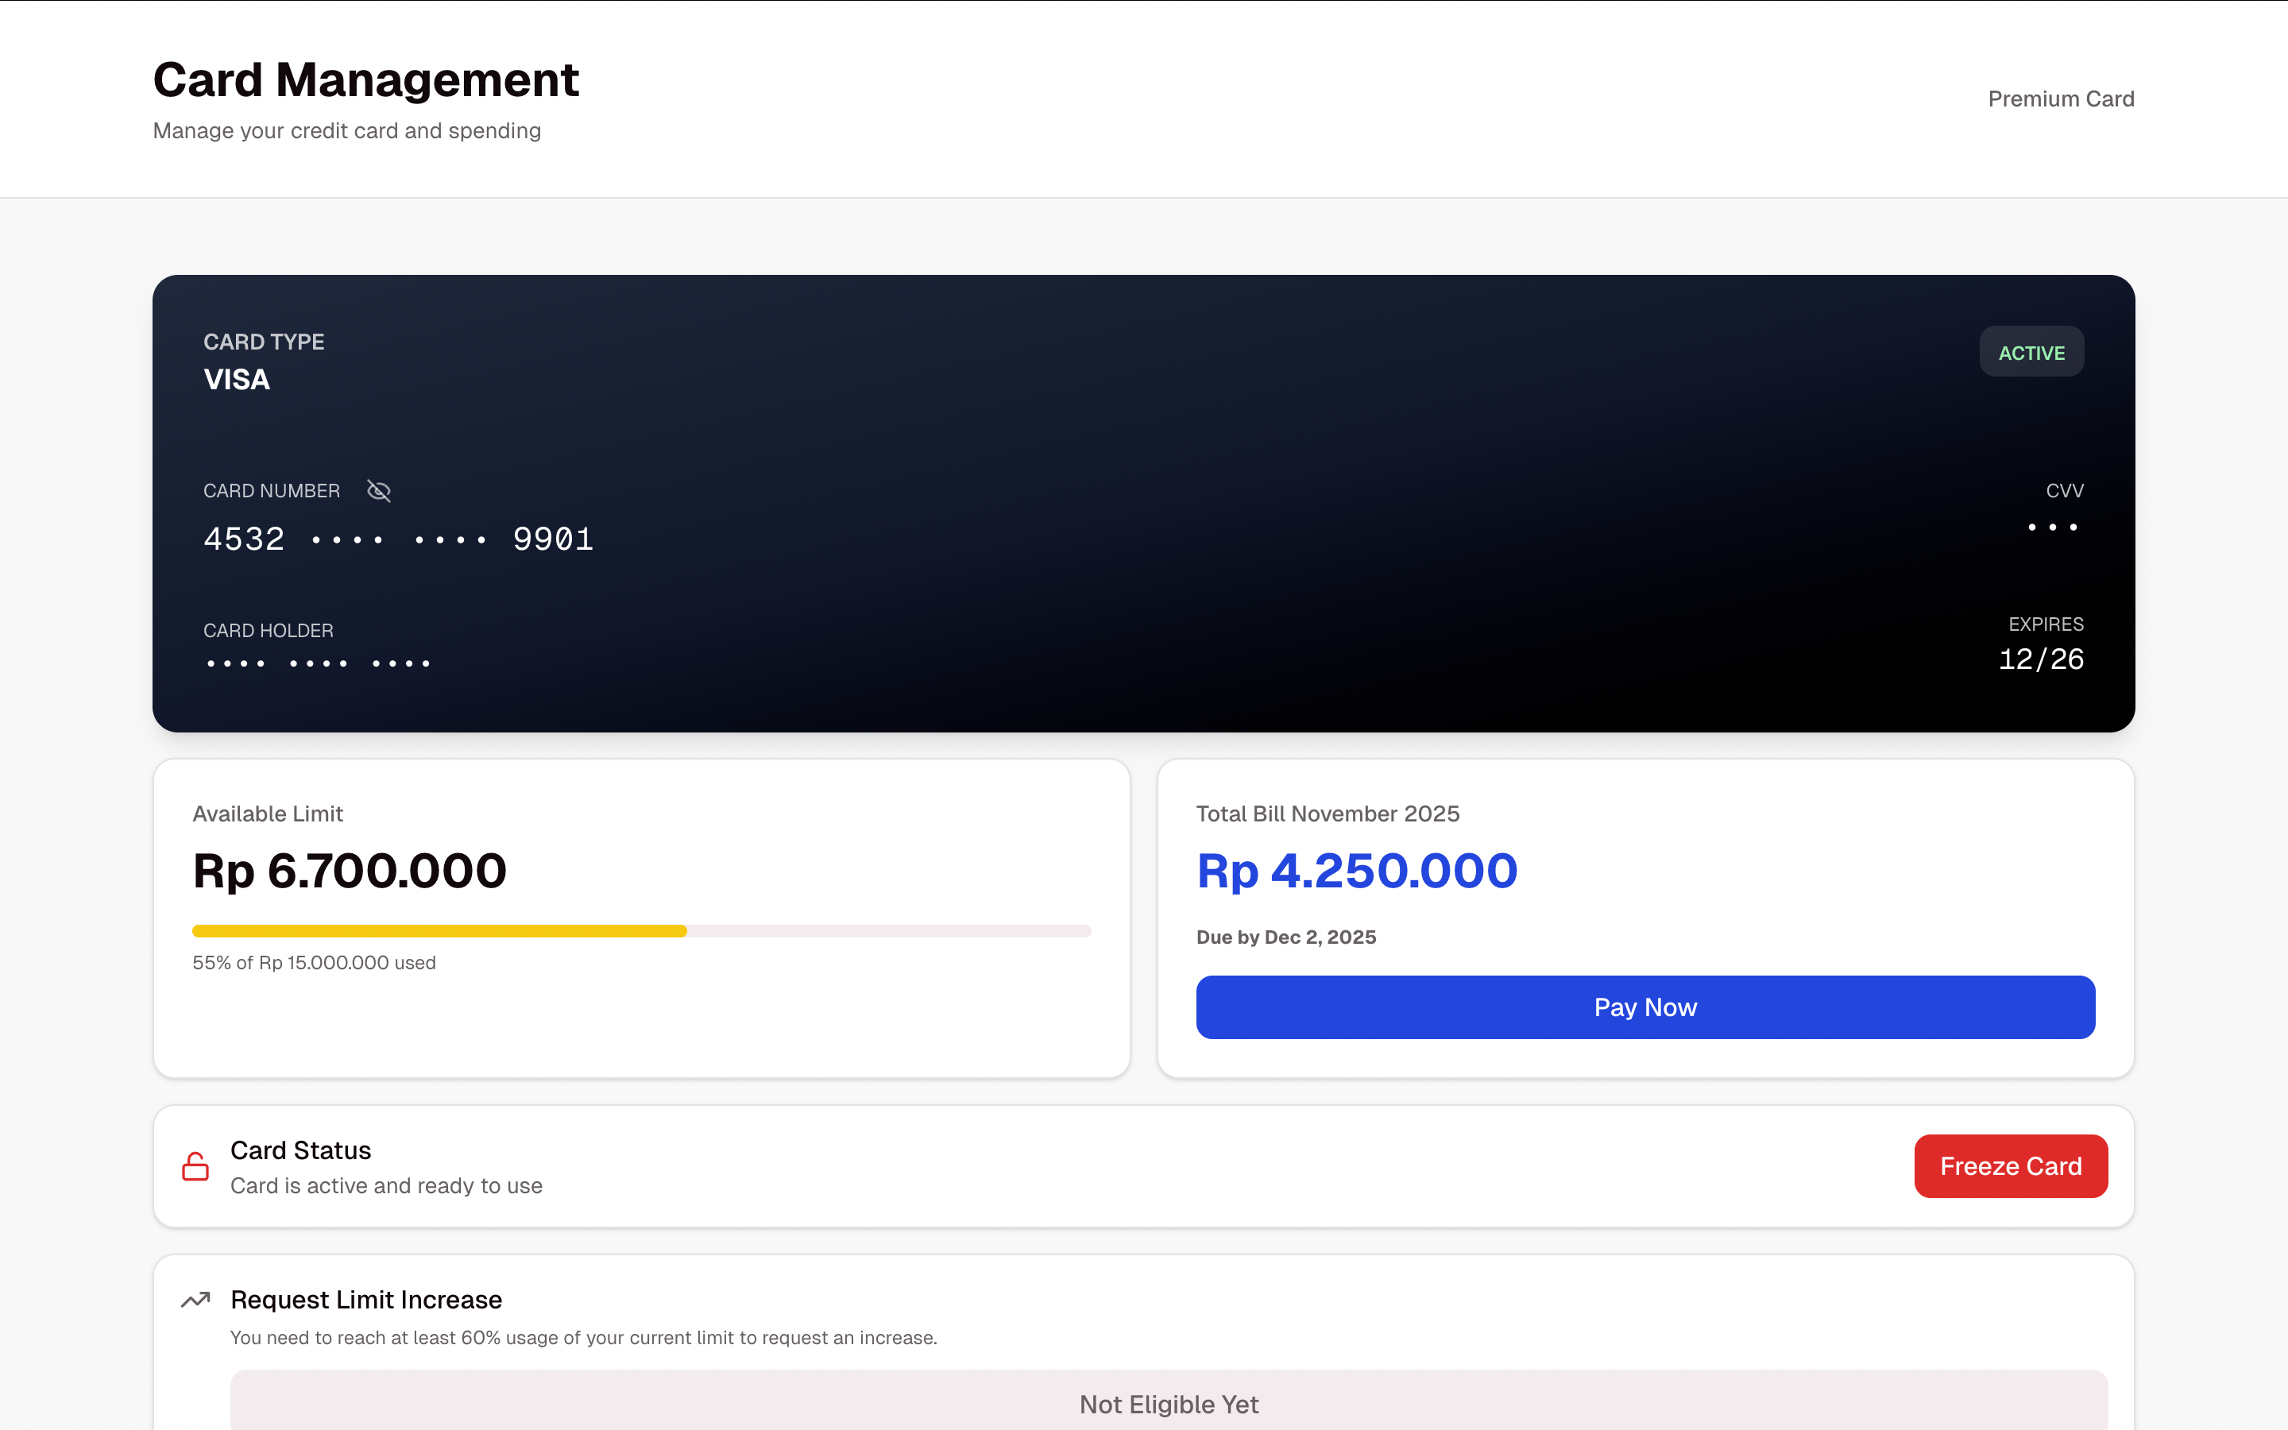This screenshot has width=2288, height=1430.
Task: Click the Not Eligible Yet button
Action: tap(1169, 1404)
